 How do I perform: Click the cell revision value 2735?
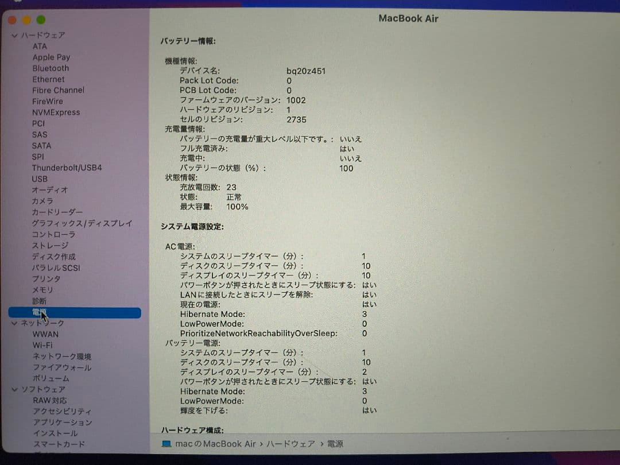(297, 120)
